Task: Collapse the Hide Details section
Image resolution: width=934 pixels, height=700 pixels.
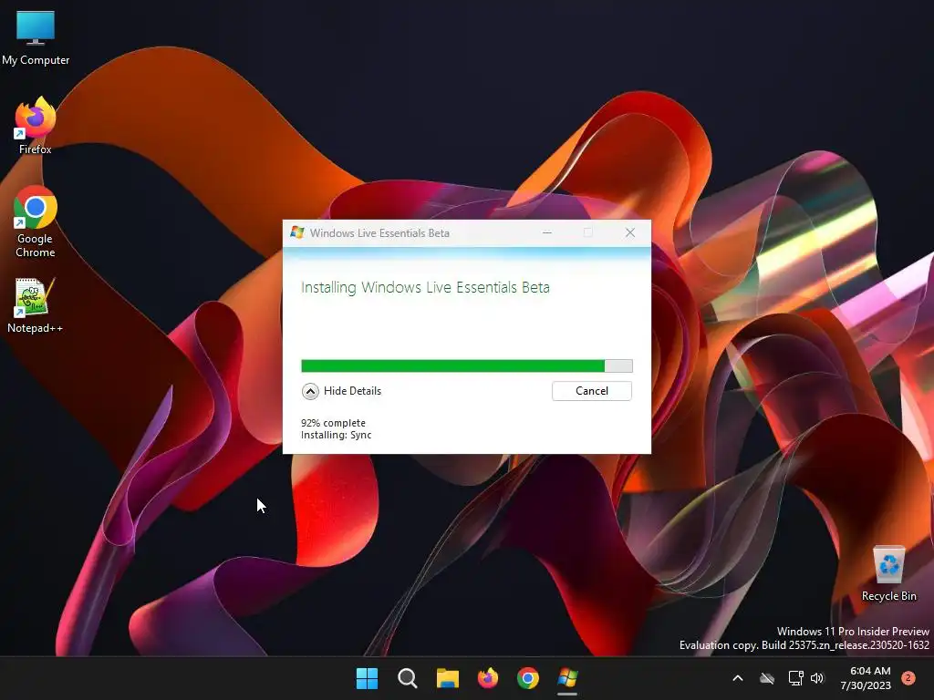Action: tap(341, 391)
